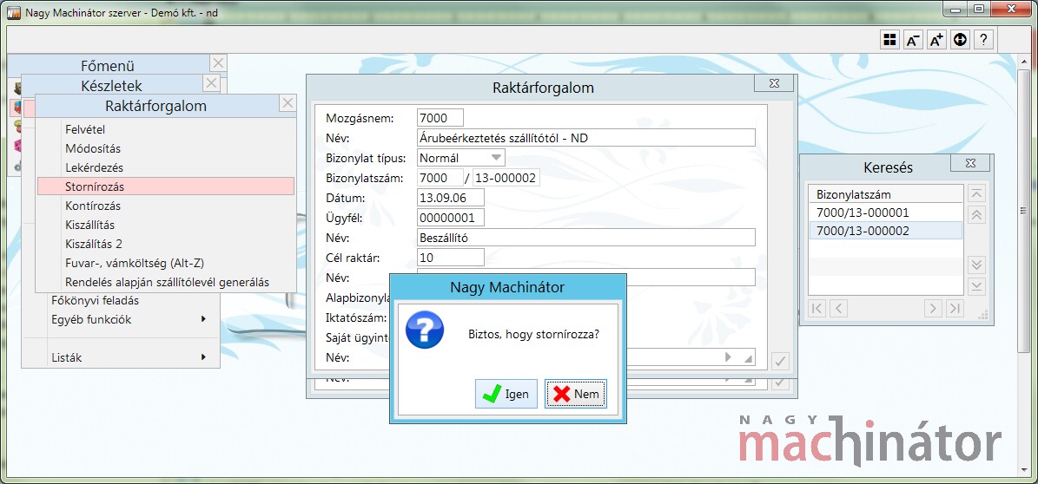Select Lekérdezés menu item
The width and height of the screenshot is (1038, 484).
click(166, 168)
